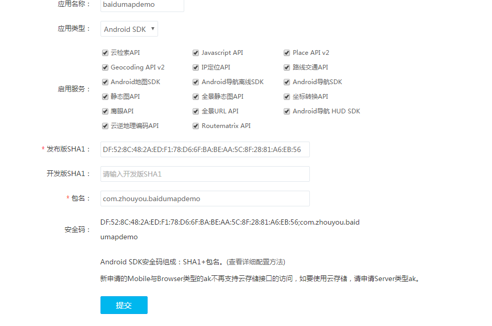492x326 pixels.
Task: Toggle the IP定位API checkbox
Action: click(x=196, y=67)
